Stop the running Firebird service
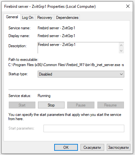The height and width of the screenshot is (155, 135). tap(51, 105)
